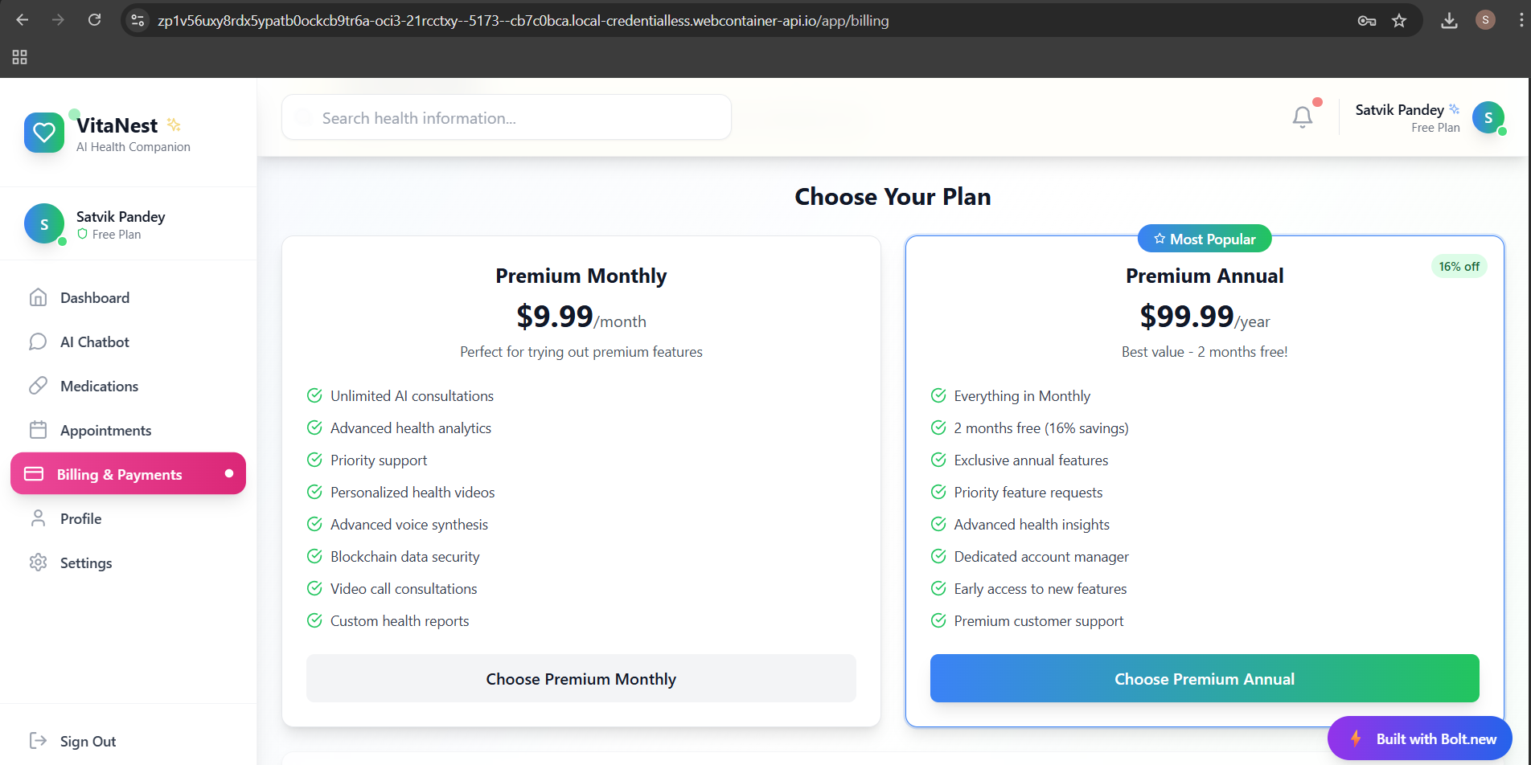Click the lightning bolt icon in Bolt badge
This screenshot has width=1531, height=765.
[1356, 738]
